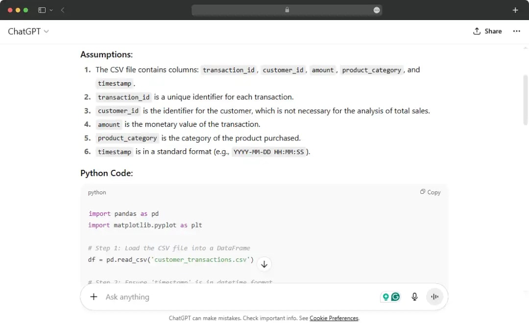
Task: Open the three-dot conversation options menu
Action: (516, 31)
